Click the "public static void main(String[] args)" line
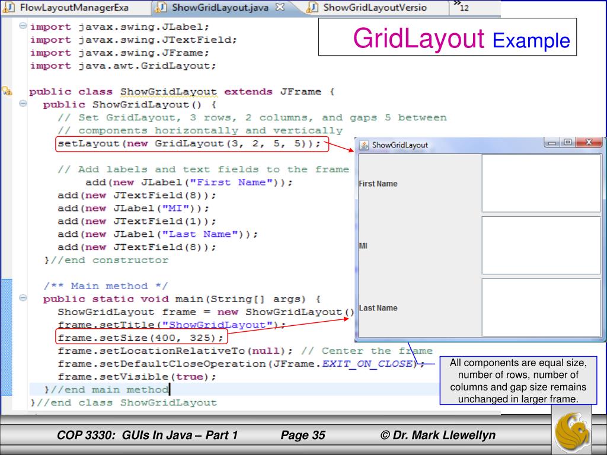Screen dimensions: 607x455 [x=182, y=299]
